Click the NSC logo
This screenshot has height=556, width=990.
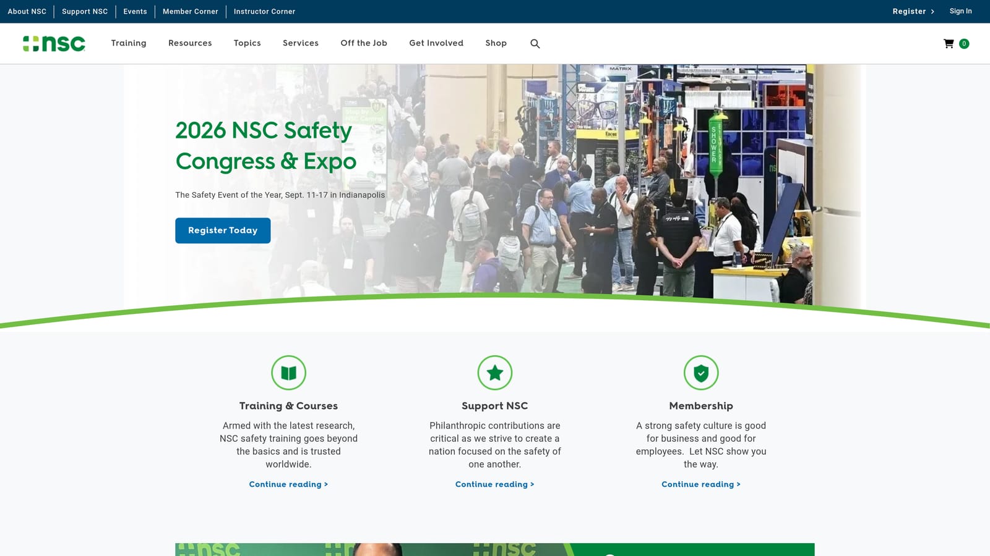54,43
